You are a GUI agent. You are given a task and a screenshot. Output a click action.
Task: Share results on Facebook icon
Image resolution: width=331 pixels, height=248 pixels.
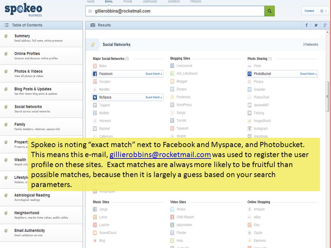[307, 25]
